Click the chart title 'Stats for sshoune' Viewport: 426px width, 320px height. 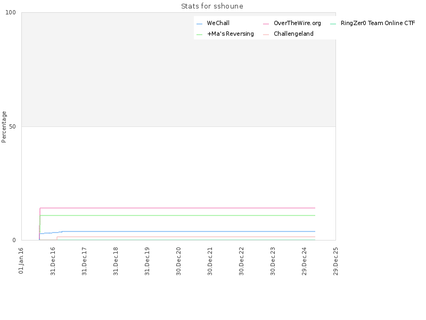212,6
